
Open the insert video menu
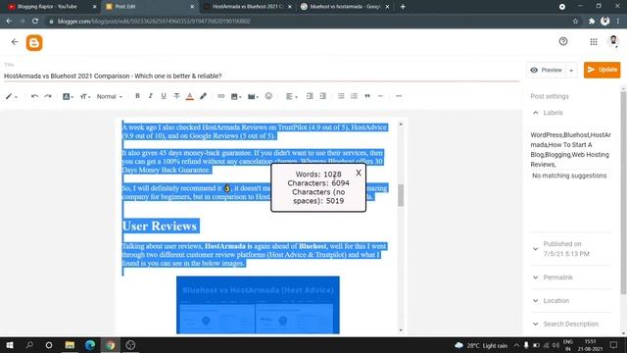[253, 96]
